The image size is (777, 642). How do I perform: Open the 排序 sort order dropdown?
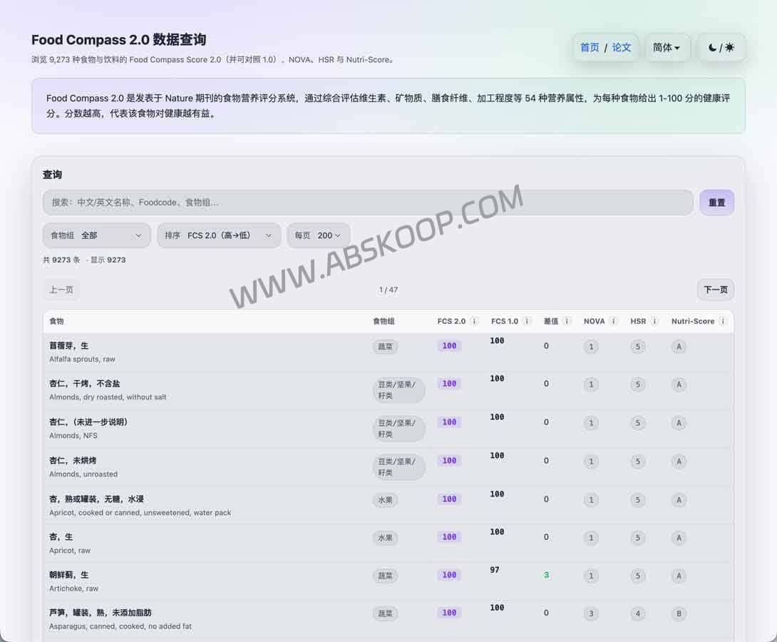(219, 235)
